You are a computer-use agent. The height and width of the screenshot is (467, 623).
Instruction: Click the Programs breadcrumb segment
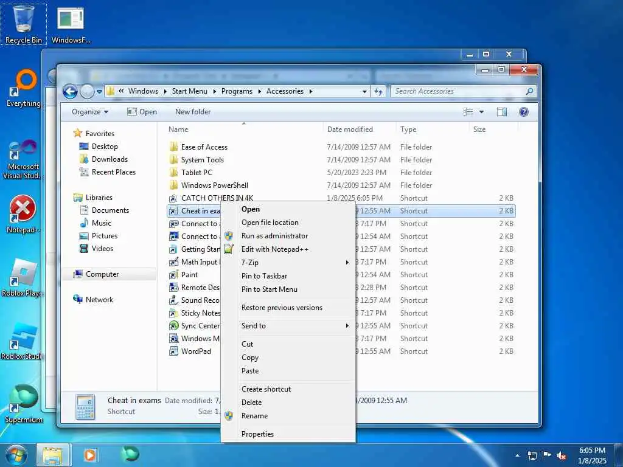[237, 91]
